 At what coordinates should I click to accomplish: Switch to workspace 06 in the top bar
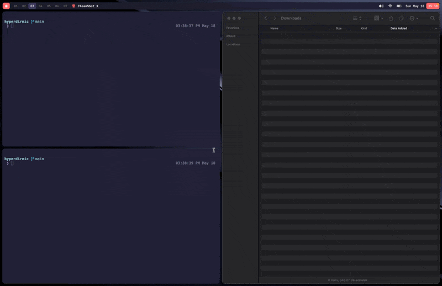pyautogui.click(x=57, y=6)
